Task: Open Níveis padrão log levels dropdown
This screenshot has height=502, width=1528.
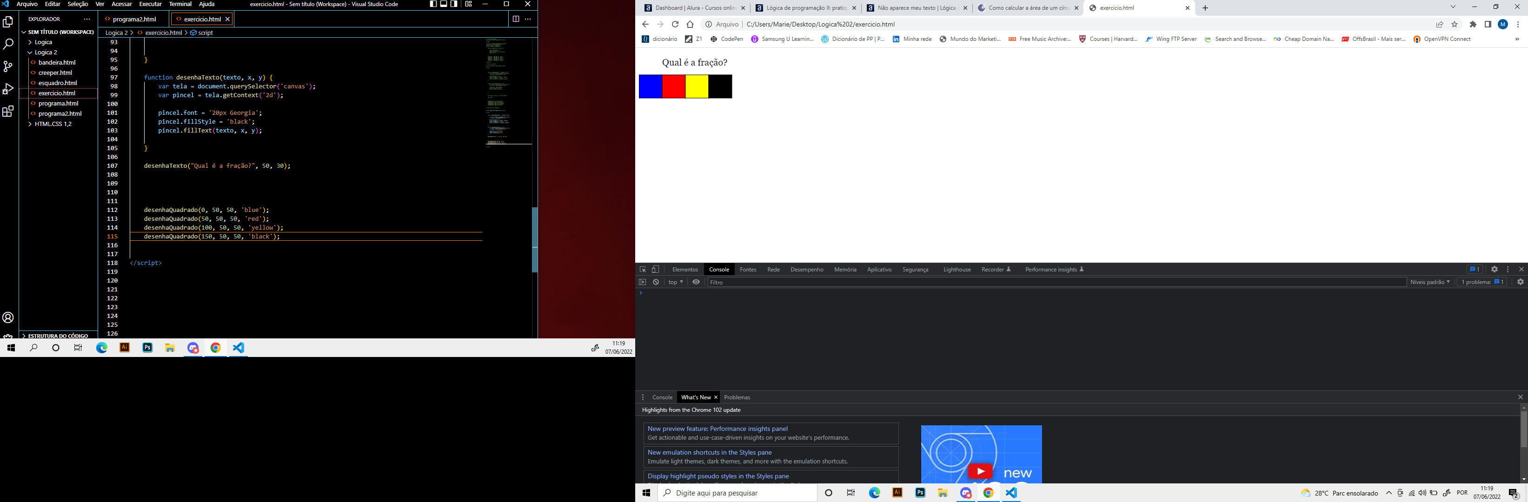Action: pos(1430,282)
